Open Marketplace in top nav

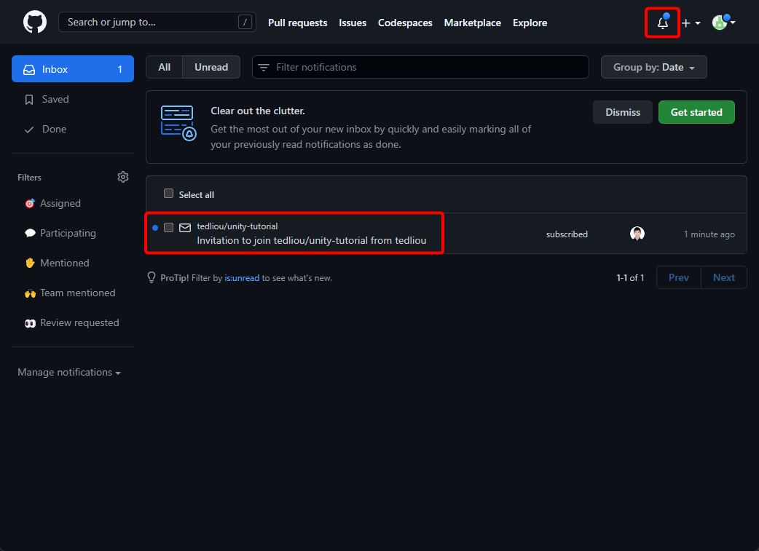(473, 23)
